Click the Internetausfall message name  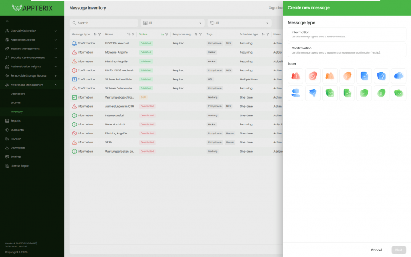click(115, 116)
